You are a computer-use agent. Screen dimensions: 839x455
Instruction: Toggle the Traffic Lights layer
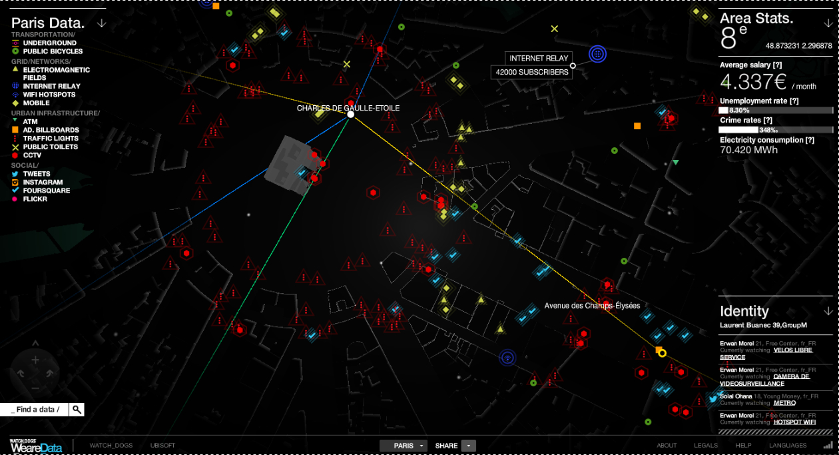click(50, 139)
